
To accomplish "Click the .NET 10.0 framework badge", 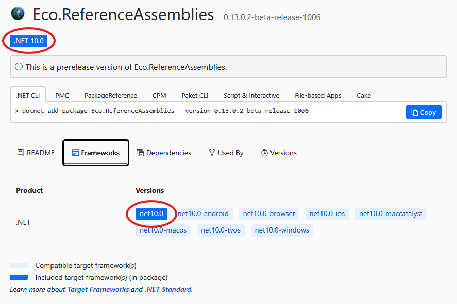I will [28, 41].
